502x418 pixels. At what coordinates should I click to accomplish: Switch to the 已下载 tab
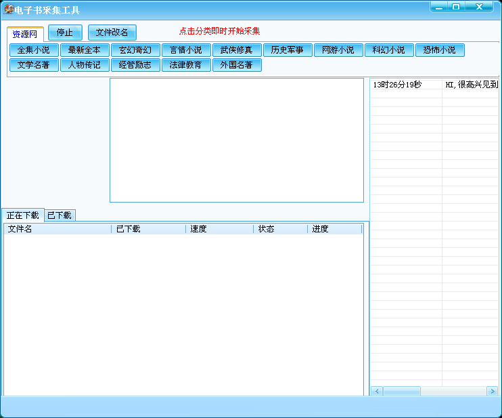pos(60,215)
